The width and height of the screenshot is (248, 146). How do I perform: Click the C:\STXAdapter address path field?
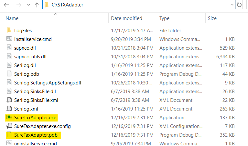point(129,5)
